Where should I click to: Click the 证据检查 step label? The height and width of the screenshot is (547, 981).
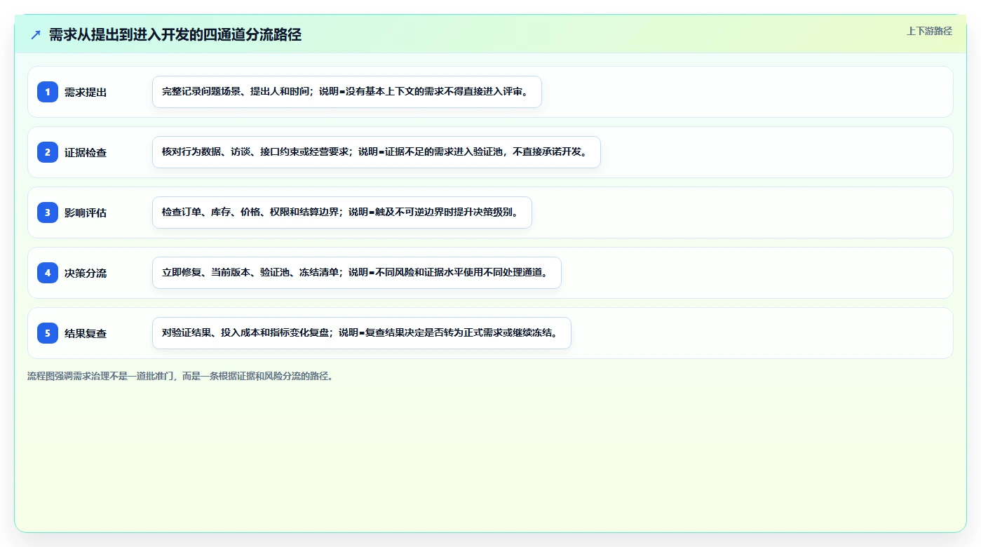coord(86,152)
